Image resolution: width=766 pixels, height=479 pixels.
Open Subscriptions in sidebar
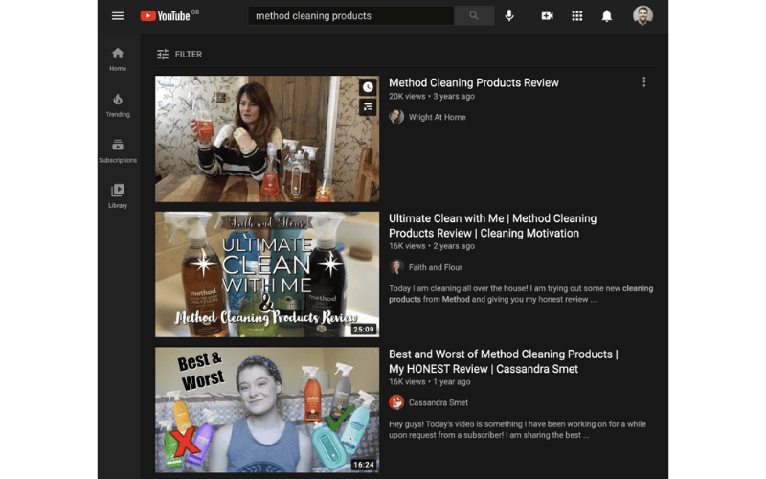[x=118, y=150]
